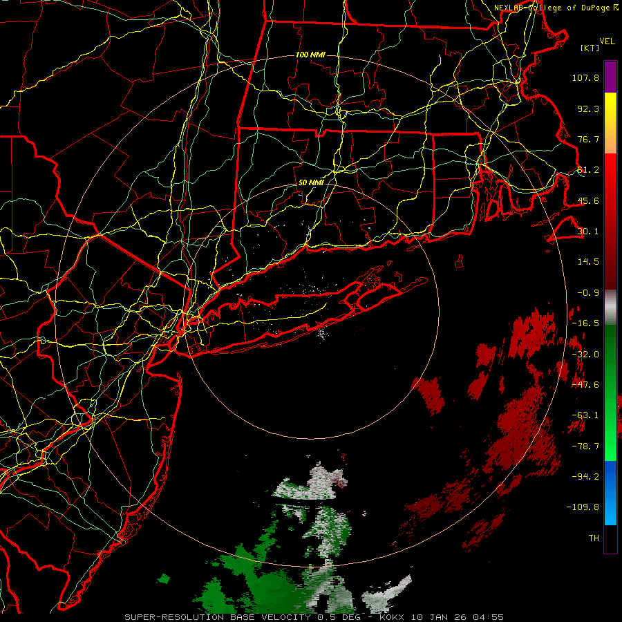Click the -94.2 legend value
Screen dimensions: 622x622
[585, 477]
